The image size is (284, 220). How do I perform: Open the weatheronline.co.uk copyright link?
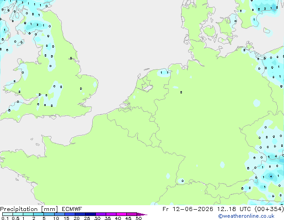(246, 216)
